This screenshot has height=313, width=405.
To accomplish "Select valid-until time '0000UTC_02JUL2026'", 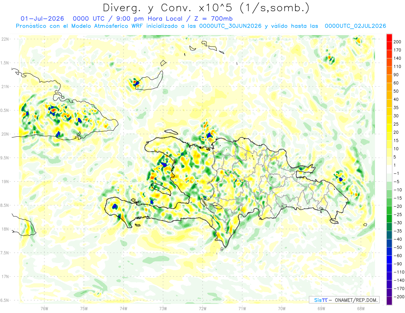I will [355, 26].
